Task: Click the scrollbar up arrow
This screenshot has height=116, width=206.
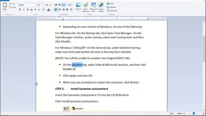Action: [x=204, y=22]
